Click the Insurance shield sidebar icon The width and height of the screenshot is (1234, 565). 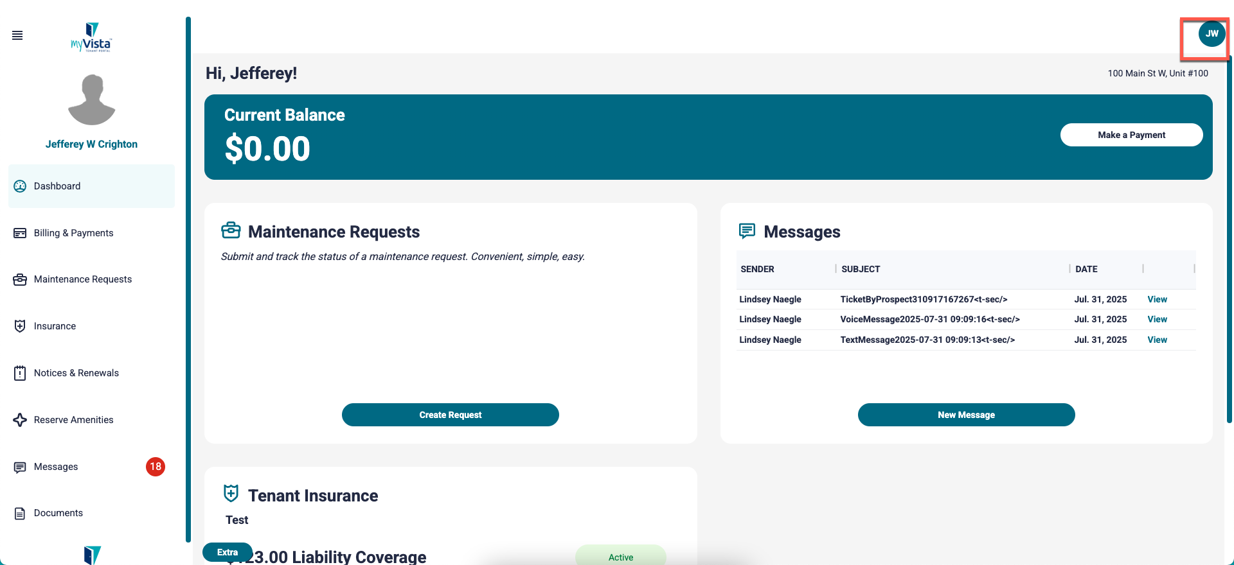coord(20,326)
